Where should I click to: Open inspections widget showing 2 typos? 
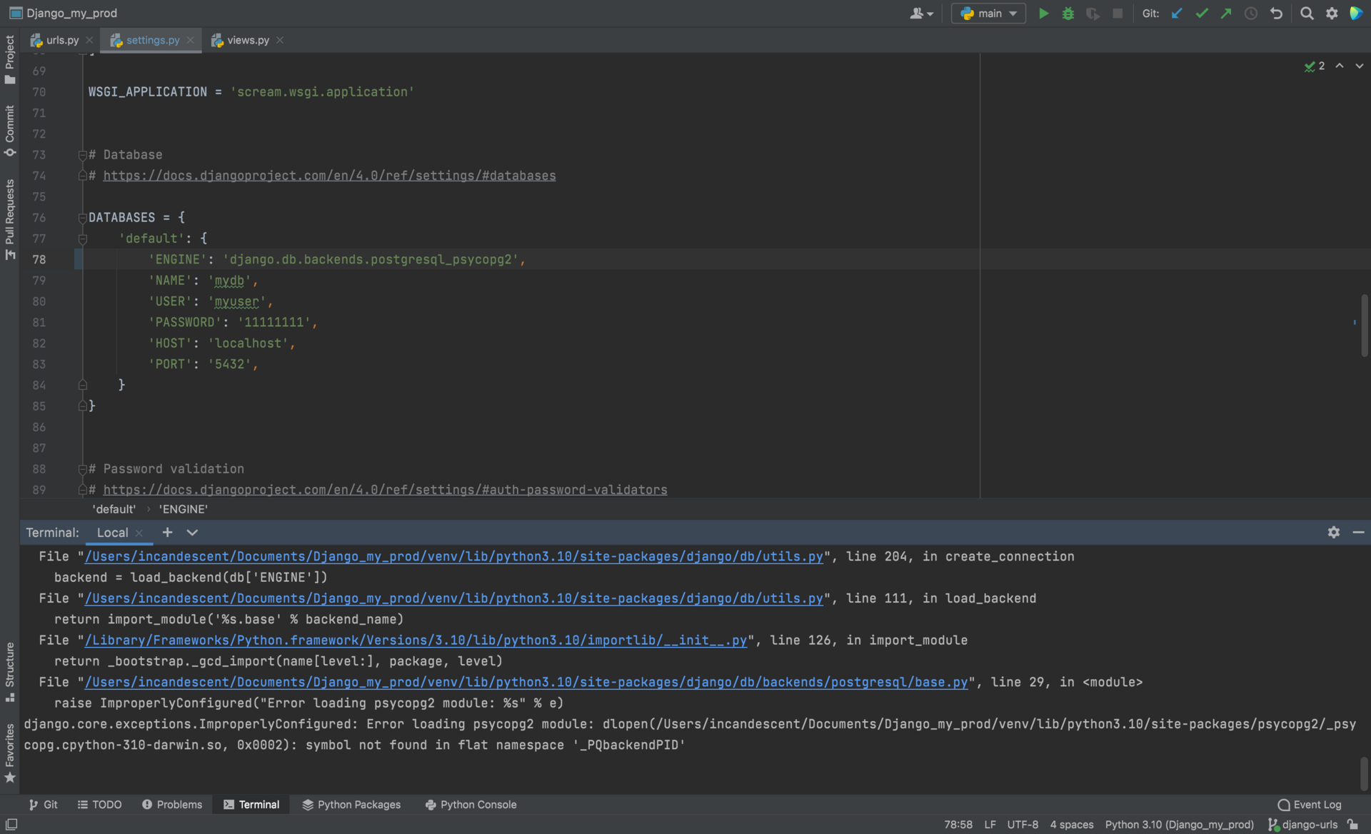[1314, 66]
